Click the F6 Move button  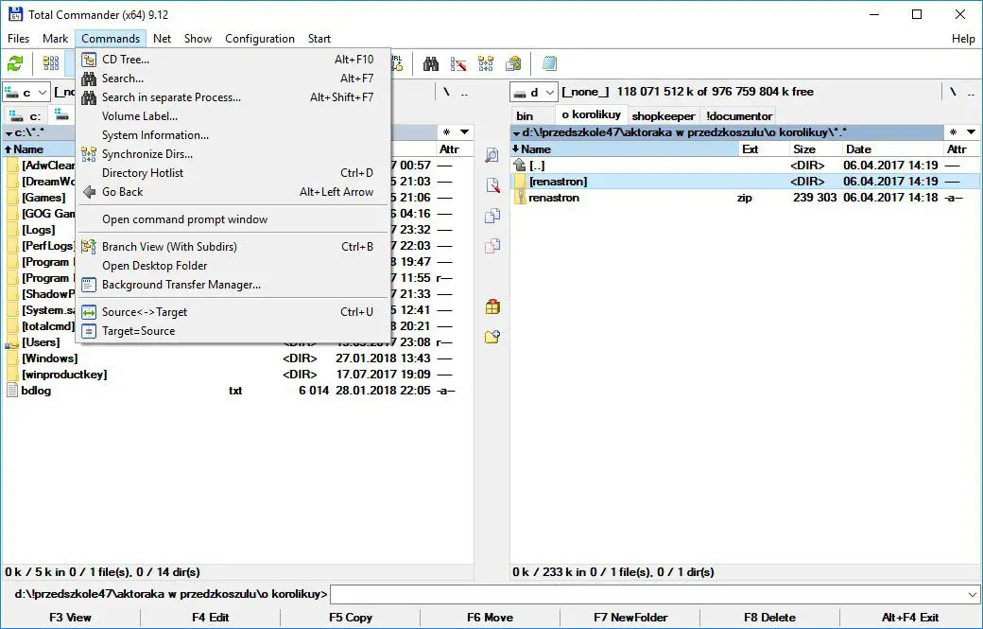pyautogui.click(x=491, y=618)
